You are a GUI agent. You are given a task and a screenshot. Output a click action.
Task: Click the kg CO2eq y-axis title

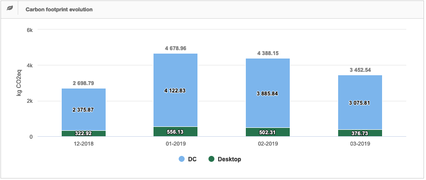[x=19, y=83]
